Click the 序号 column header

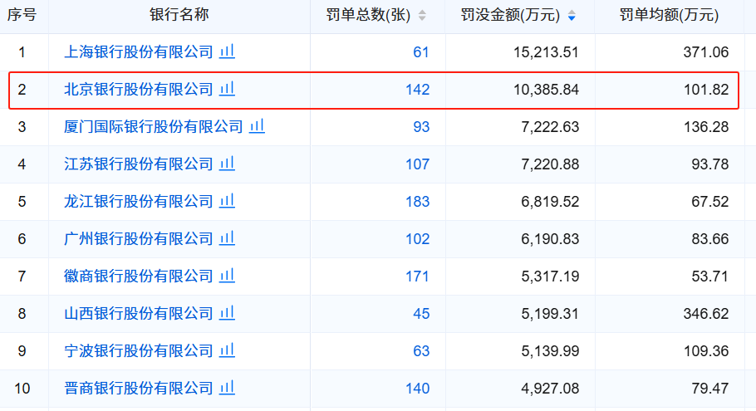22,15
